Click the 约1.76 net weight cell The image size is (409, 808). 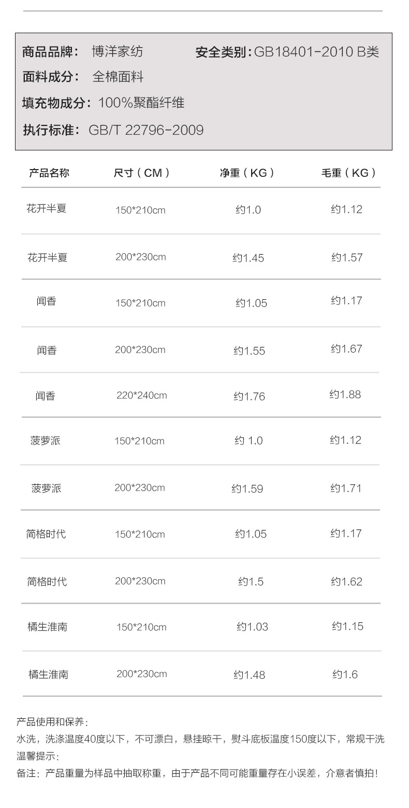coord(249,396)
